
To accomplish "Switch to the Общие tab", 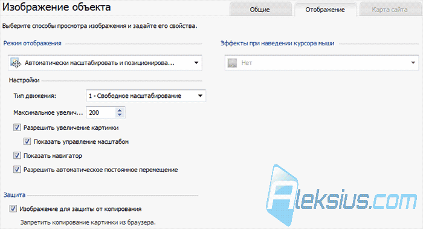I will pos(260,10).
